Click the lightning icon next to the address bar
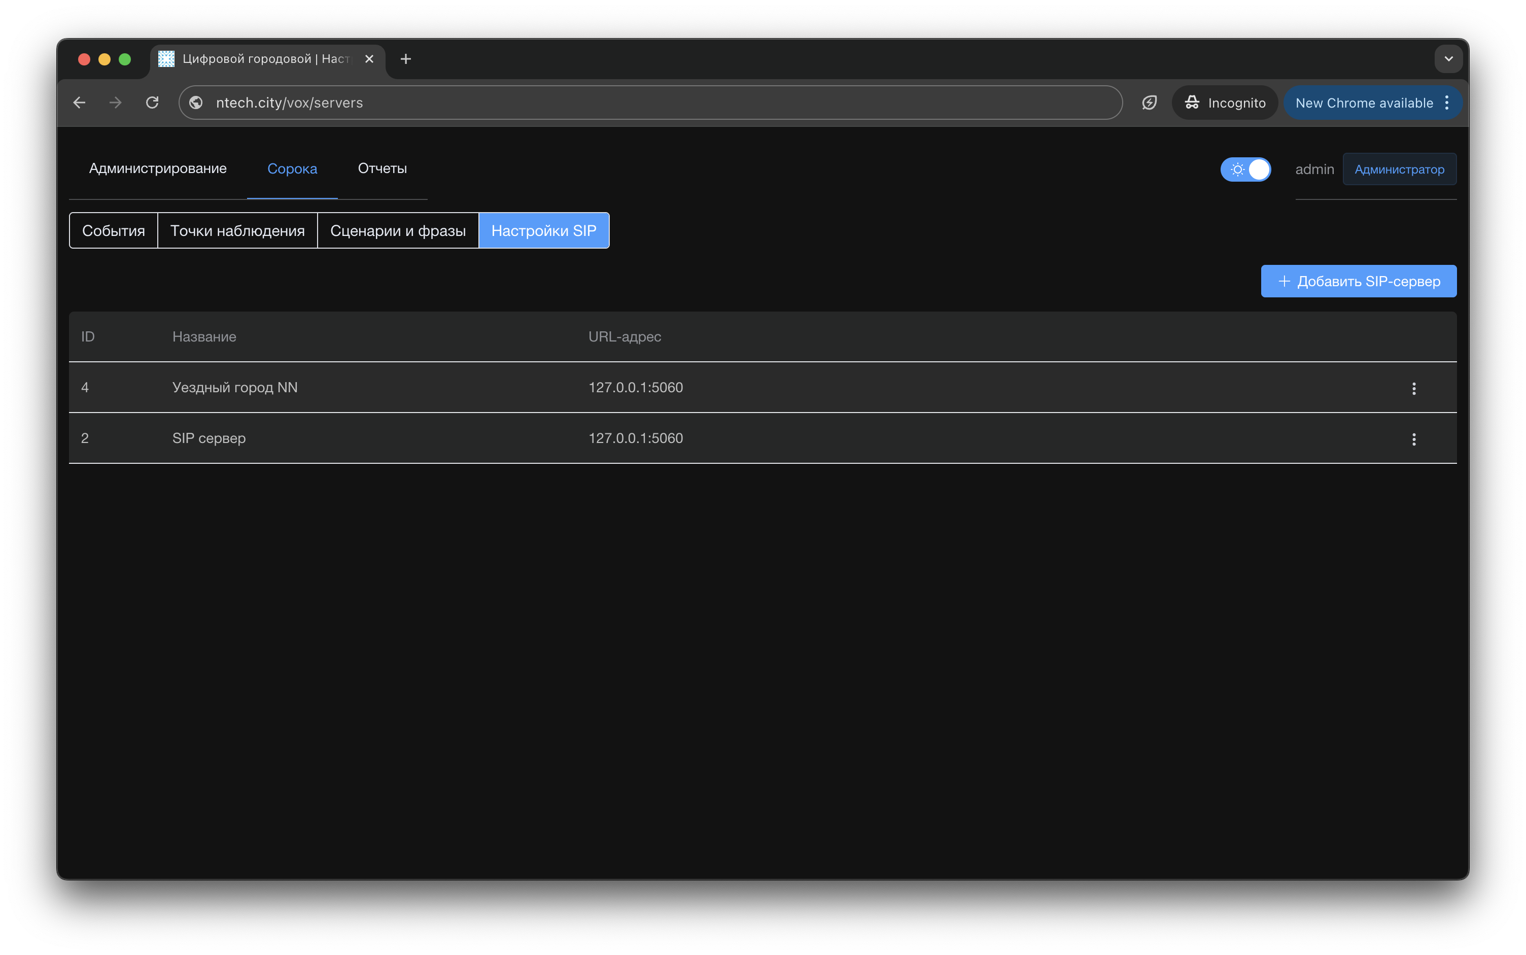The image size is (1526, 955). tap(1149, 103)
